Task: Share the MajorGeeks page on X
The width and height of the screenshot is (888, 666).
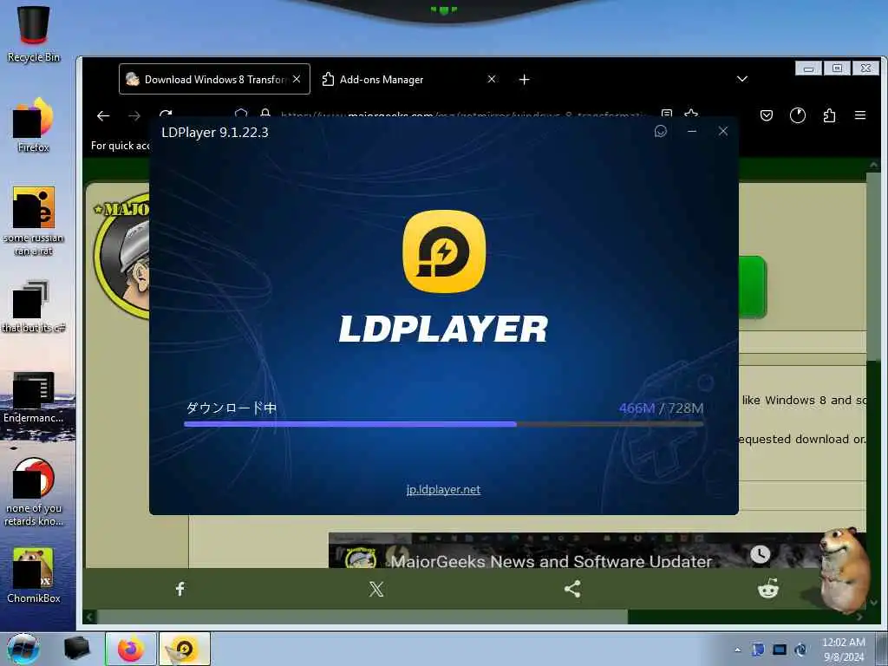Action: point(376,589)
